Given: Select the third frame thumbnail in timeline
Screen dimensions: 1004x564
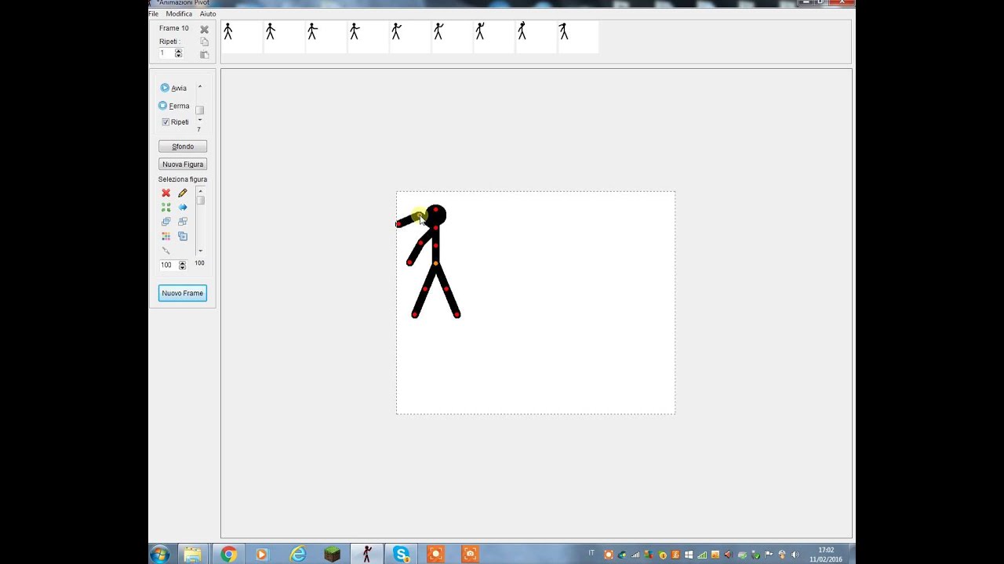Looking at the screenshot, I should pos(326,37).
